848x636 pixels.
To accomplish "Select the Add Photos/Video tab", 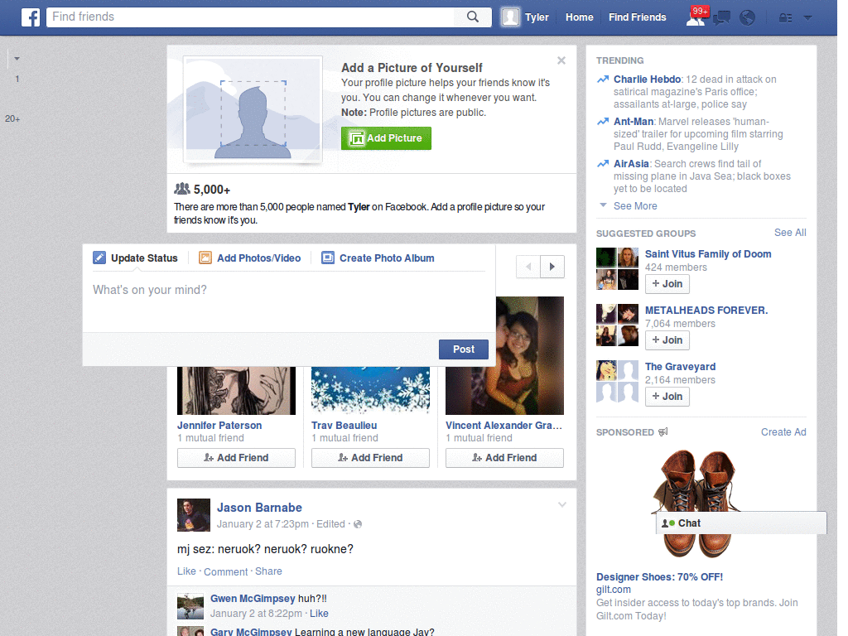I will (x=250, y=258).
